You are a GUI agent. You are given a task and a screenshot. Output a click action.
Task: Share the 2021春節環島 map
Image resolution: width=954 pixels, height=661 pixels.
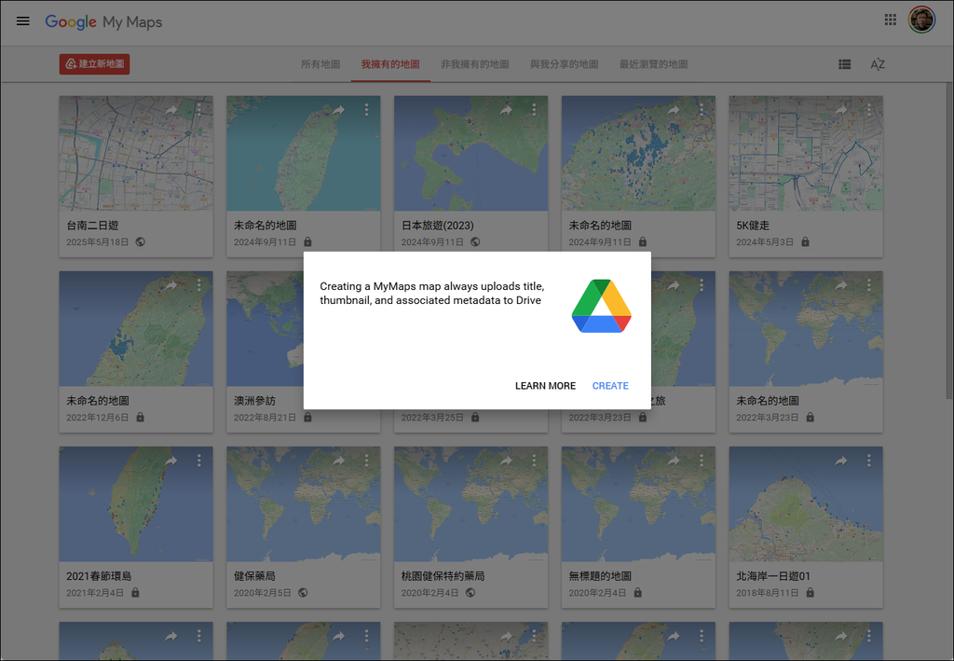[171, 461]
